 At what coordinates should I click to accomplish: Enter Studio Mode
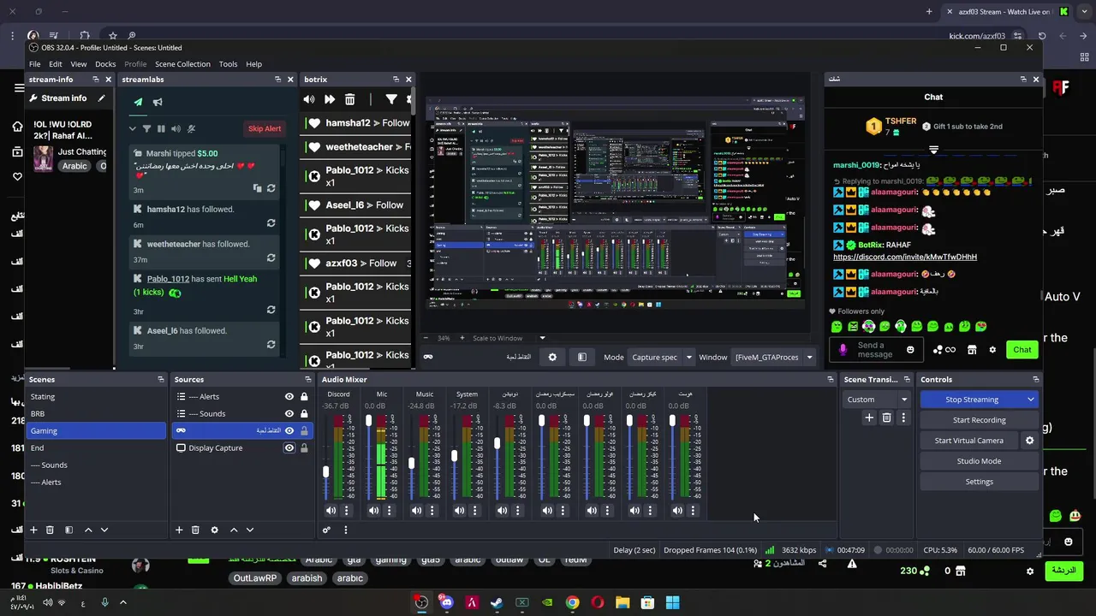tap(979, 461)
